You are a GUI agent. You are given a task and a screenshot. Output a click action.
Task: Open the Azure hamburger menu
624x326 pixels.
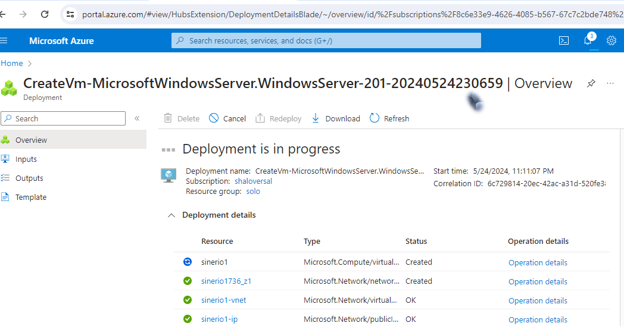pyautogui.click(x=4, y=40)
